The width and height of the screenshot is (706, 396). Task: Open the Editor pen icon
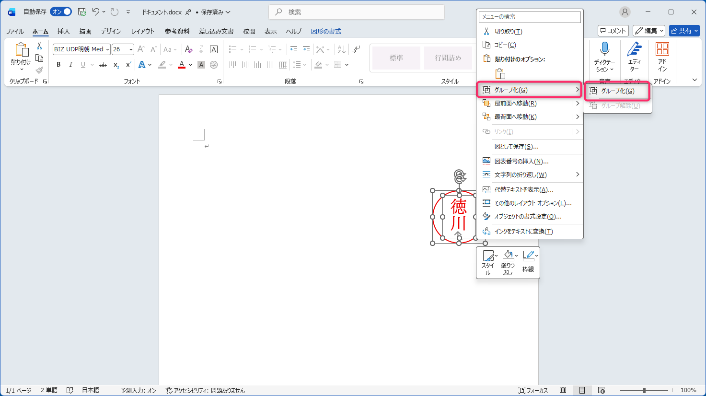tap(634, 49)
